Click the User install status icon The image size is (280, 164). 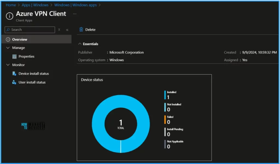pos(14,82)
